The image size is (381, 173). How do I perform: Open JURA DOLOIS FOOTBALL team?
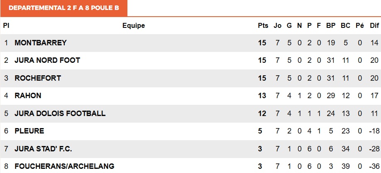[x=60, y=114]
